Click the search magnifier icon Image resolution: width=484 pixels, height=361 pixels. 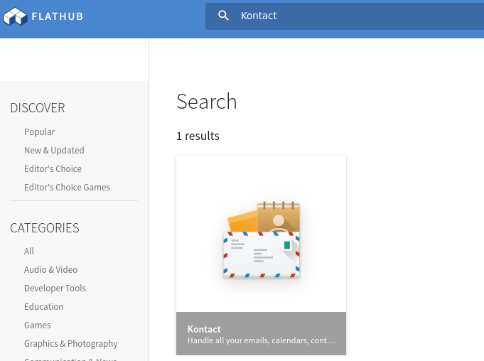pos(223,16)
